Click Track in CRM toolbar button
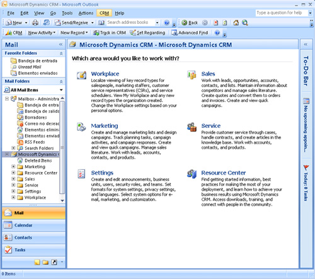The height and width of the screenshot is (279, 315). pos(110,33)
